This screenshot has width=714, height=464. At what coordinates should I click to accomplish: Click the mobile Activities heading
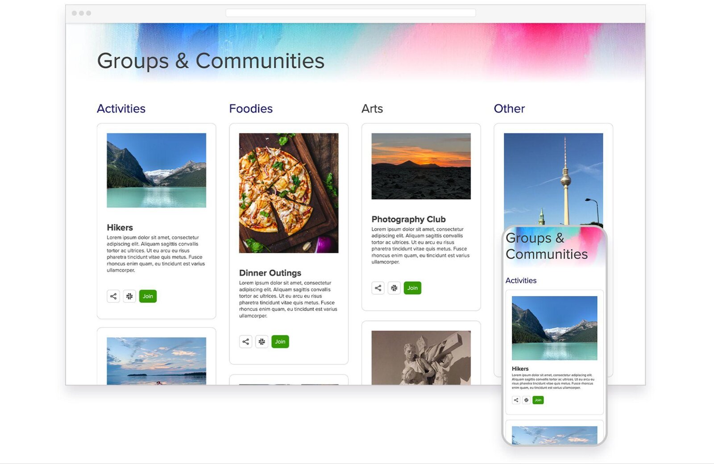coord(521,280)
